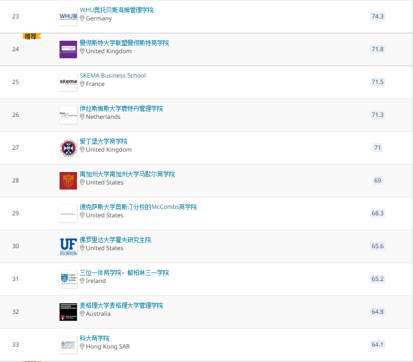Screen dimensions: 413x362
Task: Click the location pin beside France
Action: tap(82, 84)
